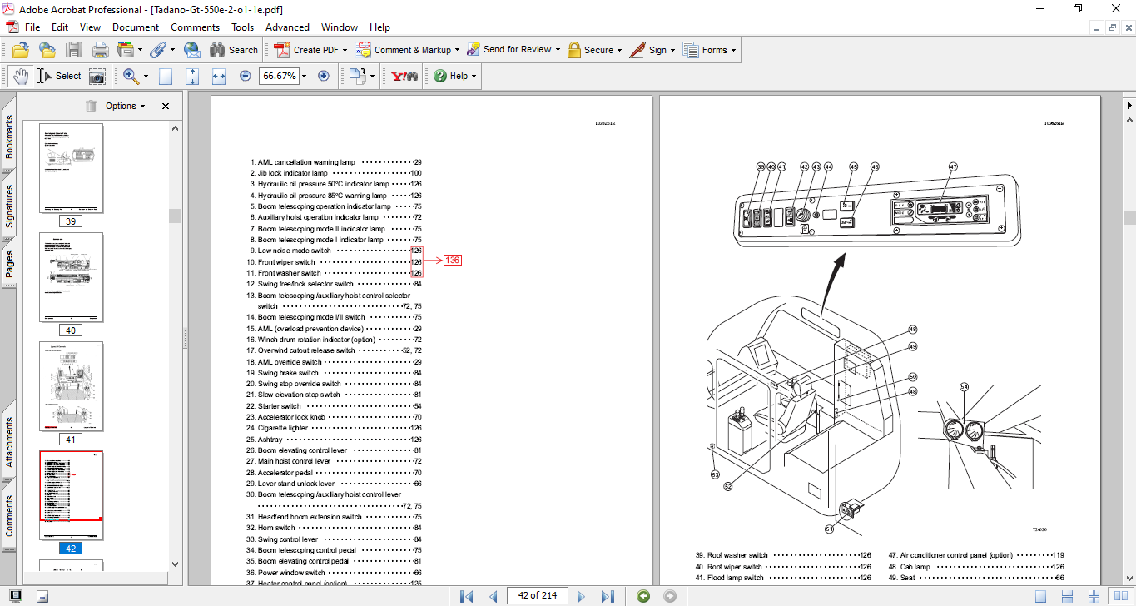Click the green Previous View arrow

tap(643, 596)
